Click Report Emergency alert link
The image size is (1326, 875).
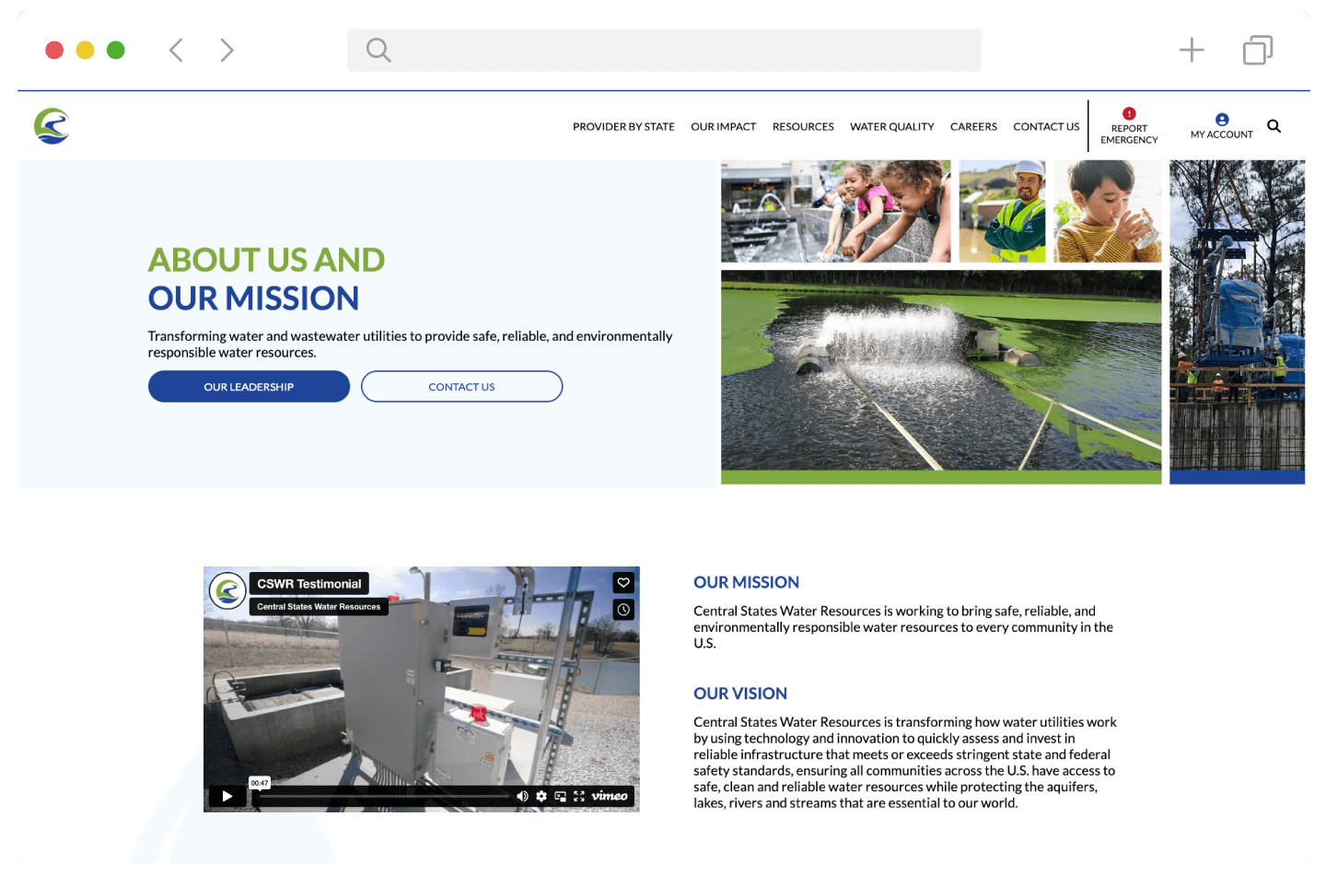[1129, 127]
